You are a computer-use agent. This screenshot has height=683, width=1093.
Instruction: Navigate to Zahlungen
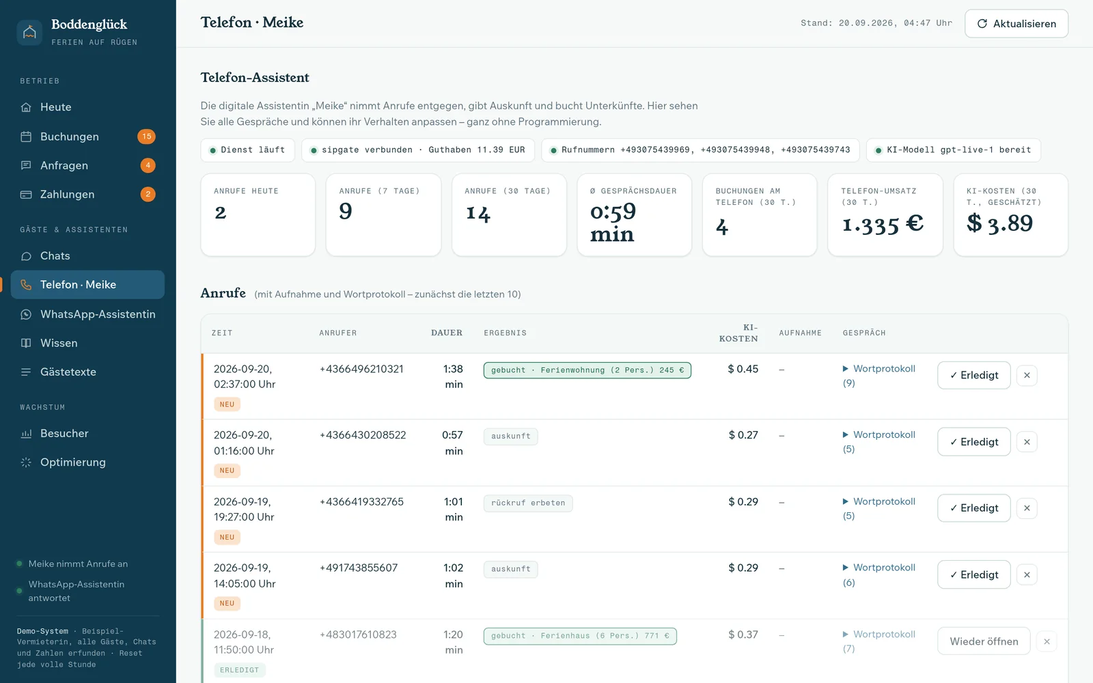pyautogui.click(x=87, y=195)
